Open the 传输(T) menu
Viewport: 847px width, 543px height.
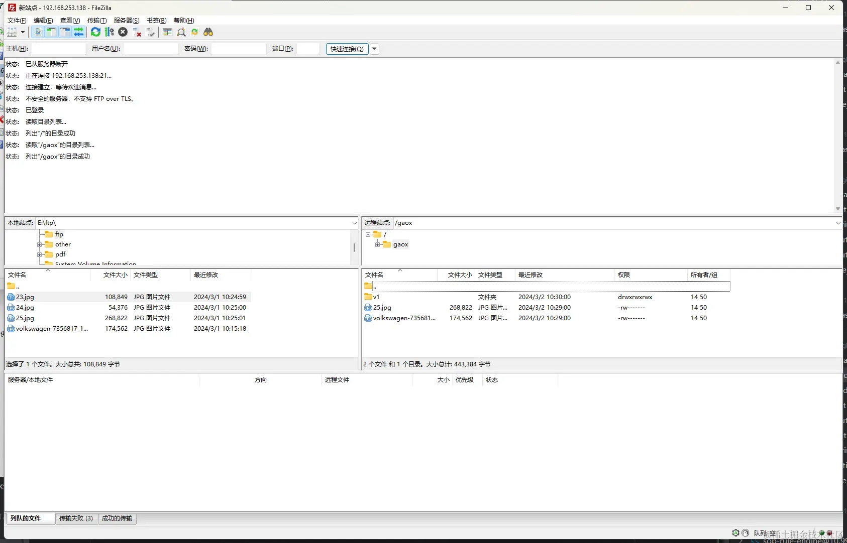click(x=97, y=21)
